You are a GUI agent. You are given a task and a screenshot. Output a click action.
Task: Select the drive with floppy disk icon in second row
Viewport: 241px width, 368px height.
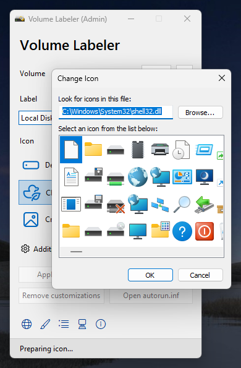[x=93, y=175]
